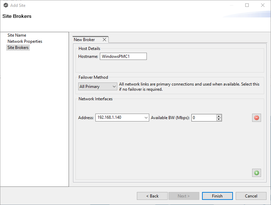Click the Add Site window title icon
Screen dimensions: 271x205
(5, 5)
